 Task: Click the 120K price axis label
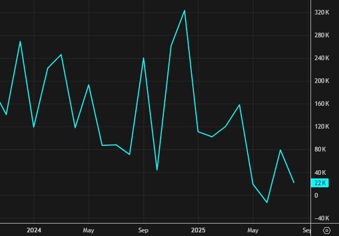point(322,127)
